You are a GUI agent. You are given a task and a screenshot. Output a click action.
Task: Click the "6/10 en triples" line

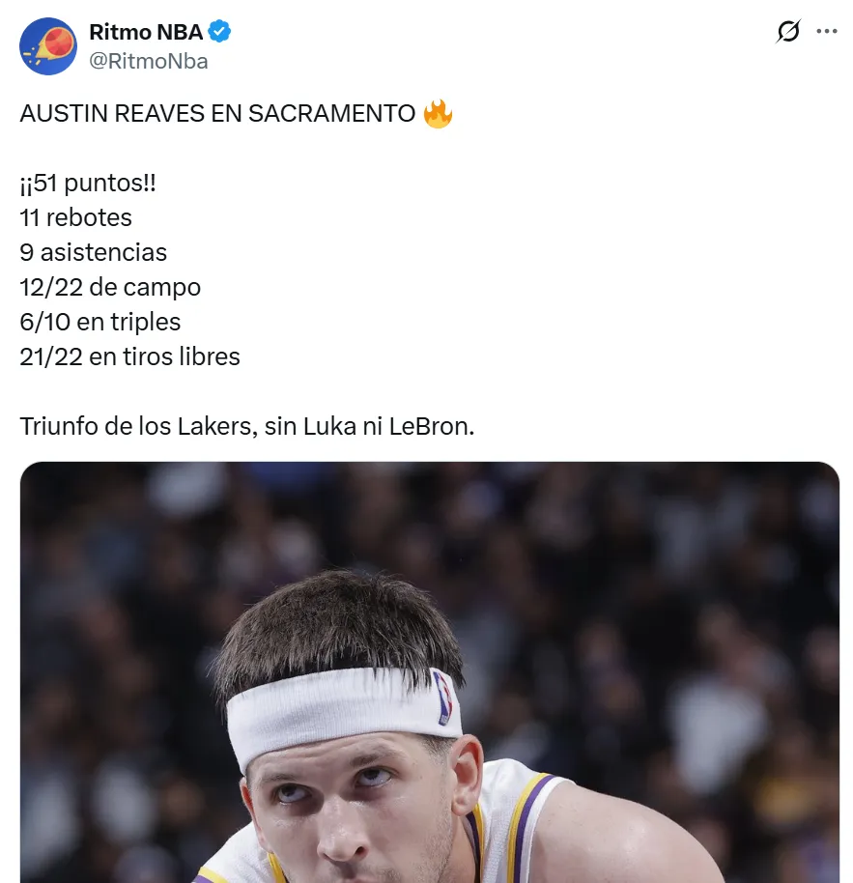[x=100, y=323]
